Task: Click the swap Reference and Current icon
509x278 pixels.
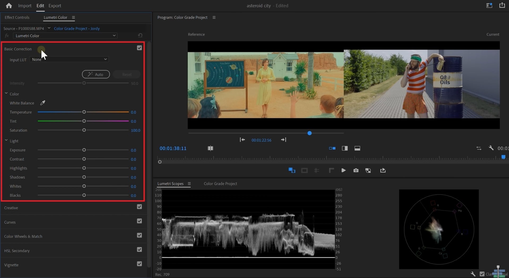Action: click(478, 148)
